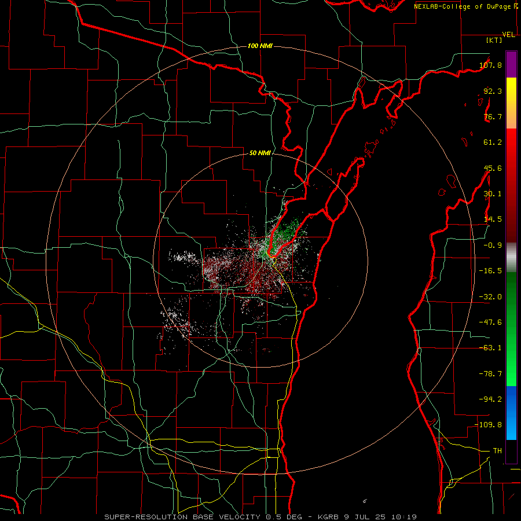Click the [KT] units label
The height and width of the screenshot is (521, 521).
pyautogui.click(x=494, y=40)
